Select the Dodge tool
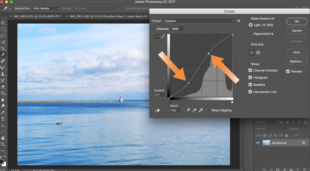 (x=3, y=106)
